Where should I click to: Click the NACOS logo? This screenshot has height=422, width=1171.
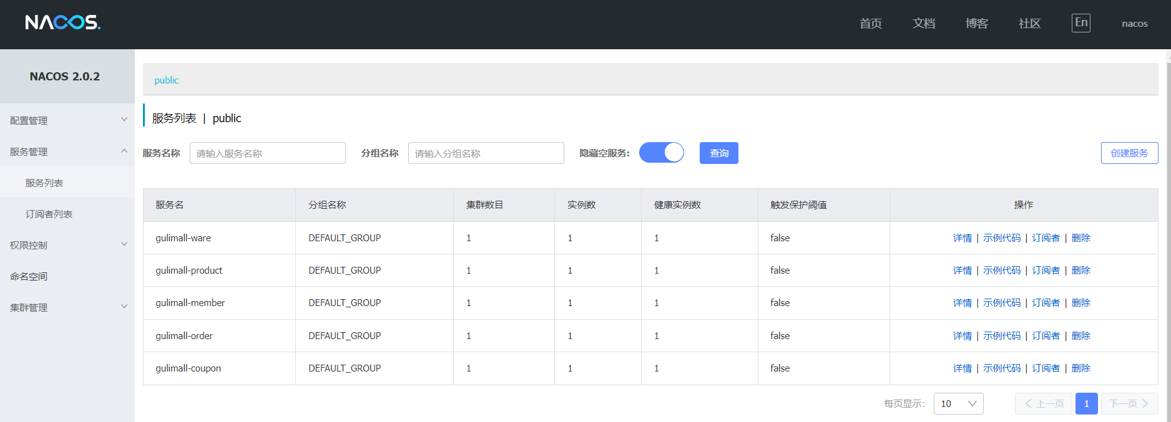[x=62, y=22]
